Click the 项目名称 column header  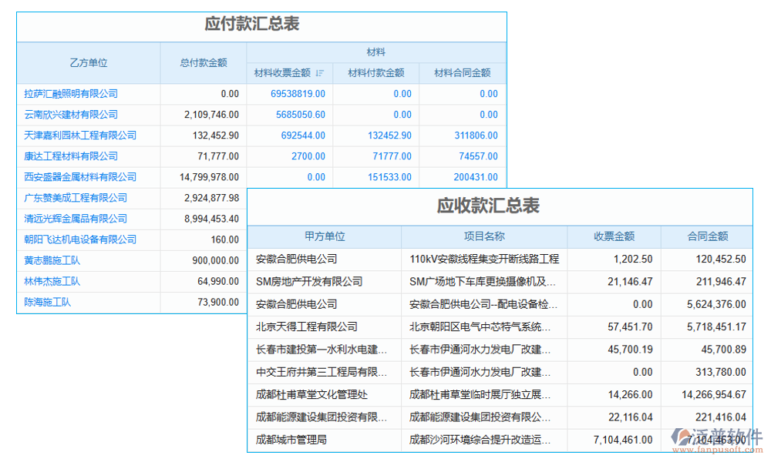coord(483,236)
